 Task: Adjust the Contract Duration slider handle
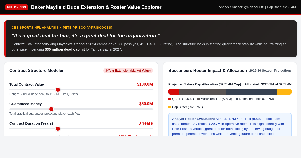coord(58,129)
